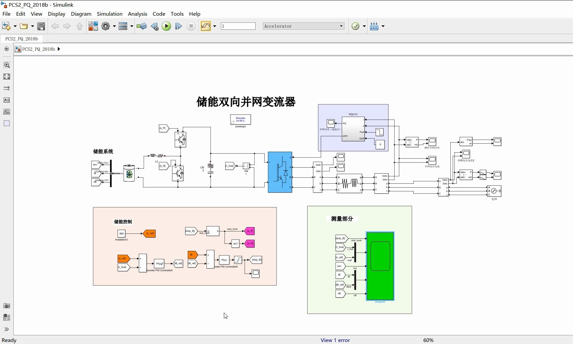Open the Edit menu

click(x=21, y=14)
